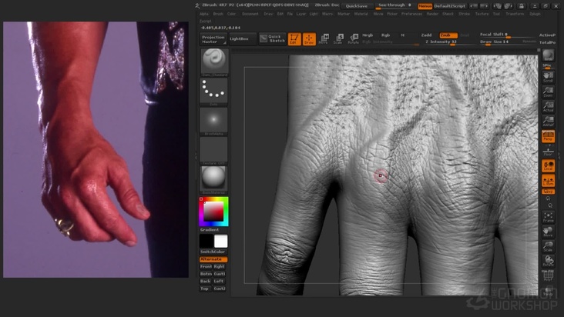Click the Left view button

220,281
